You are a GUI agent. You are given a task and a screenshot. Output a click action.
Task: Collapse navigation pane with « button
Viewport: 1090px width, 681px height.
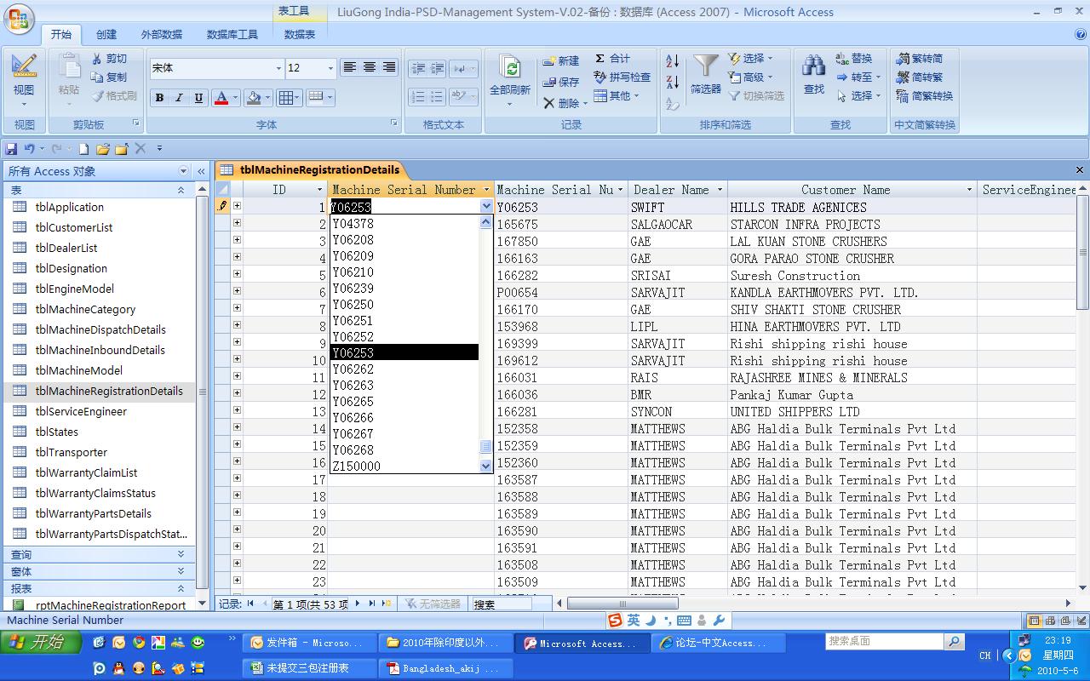[201, 171]
